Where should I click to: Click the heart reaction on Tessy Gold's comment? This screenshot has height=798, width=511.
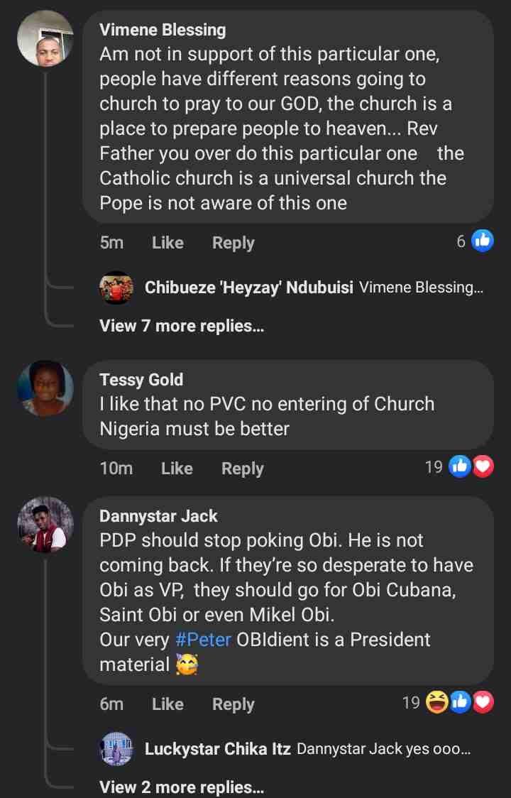pyautogui.click(x=483, y=466)
